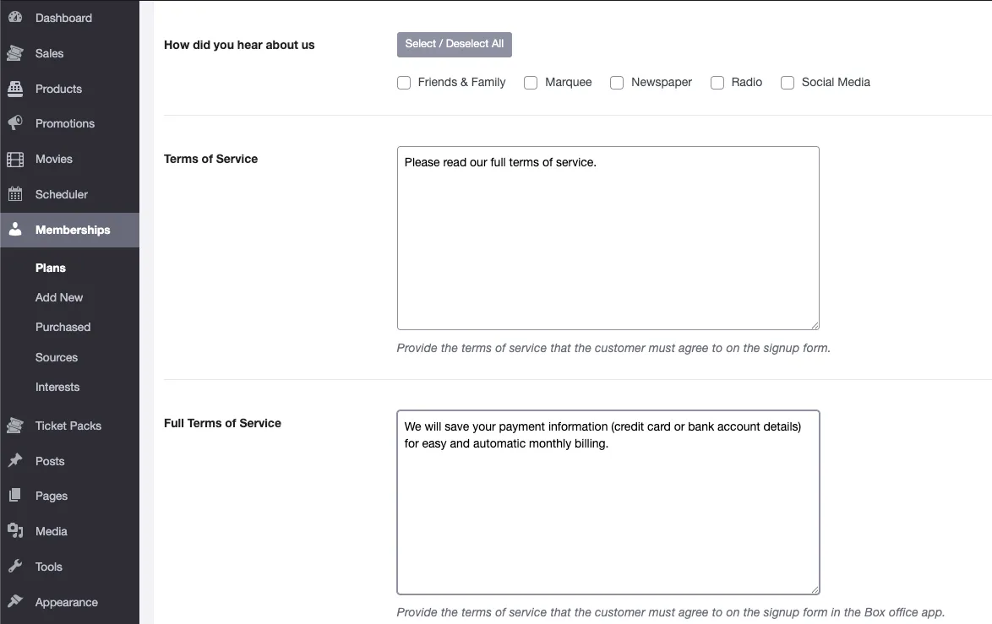
Task: Click the 'Terms of Service' field label
Action: (x=210, y=159)
